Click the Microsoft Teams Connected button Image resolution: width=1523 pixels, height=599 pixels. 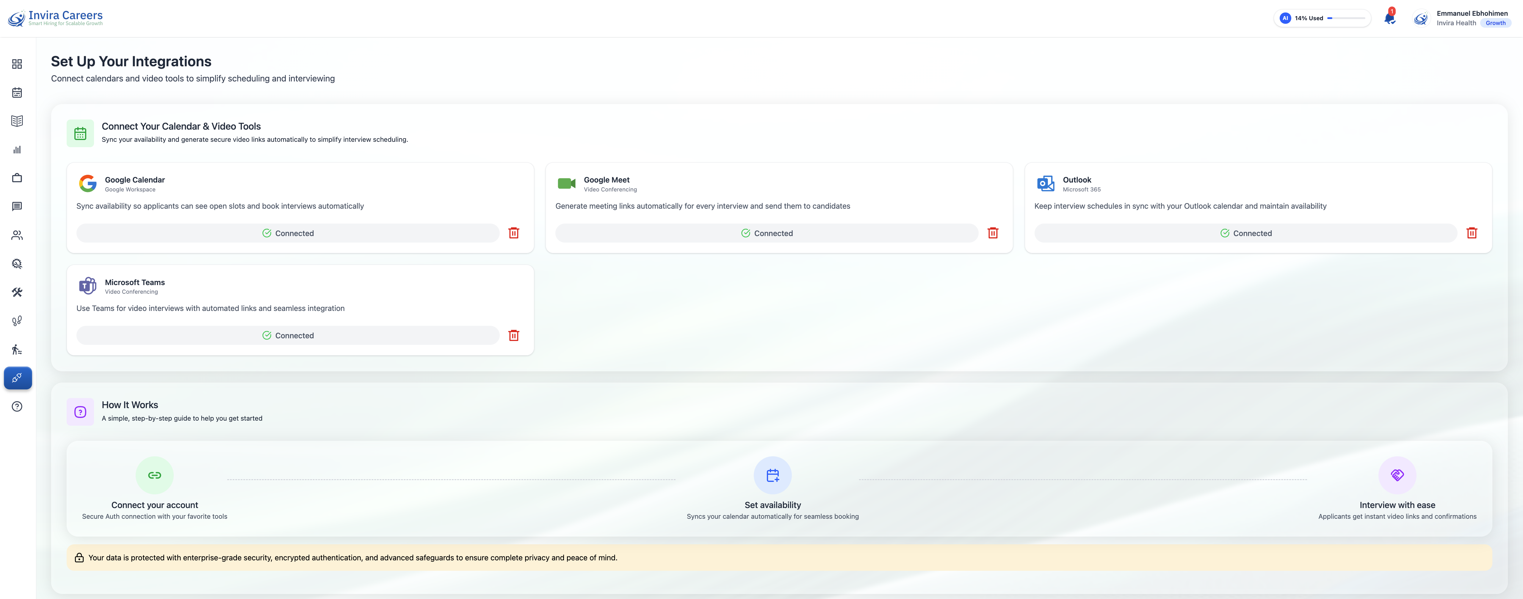[x=288, y=336]
